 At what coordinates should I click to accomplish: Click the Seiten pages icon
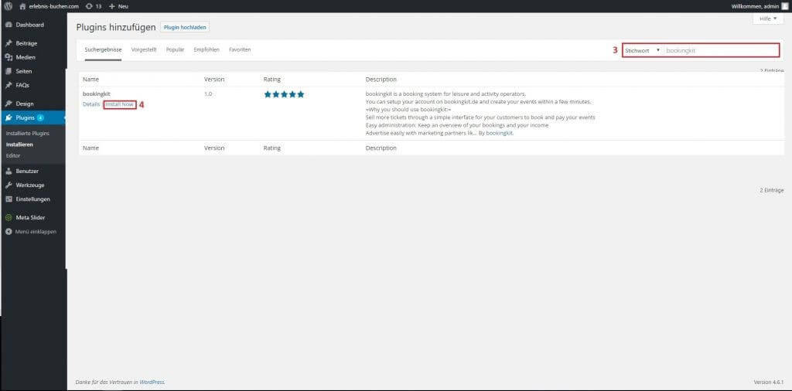pyautogui.click(x=9, y=72)
